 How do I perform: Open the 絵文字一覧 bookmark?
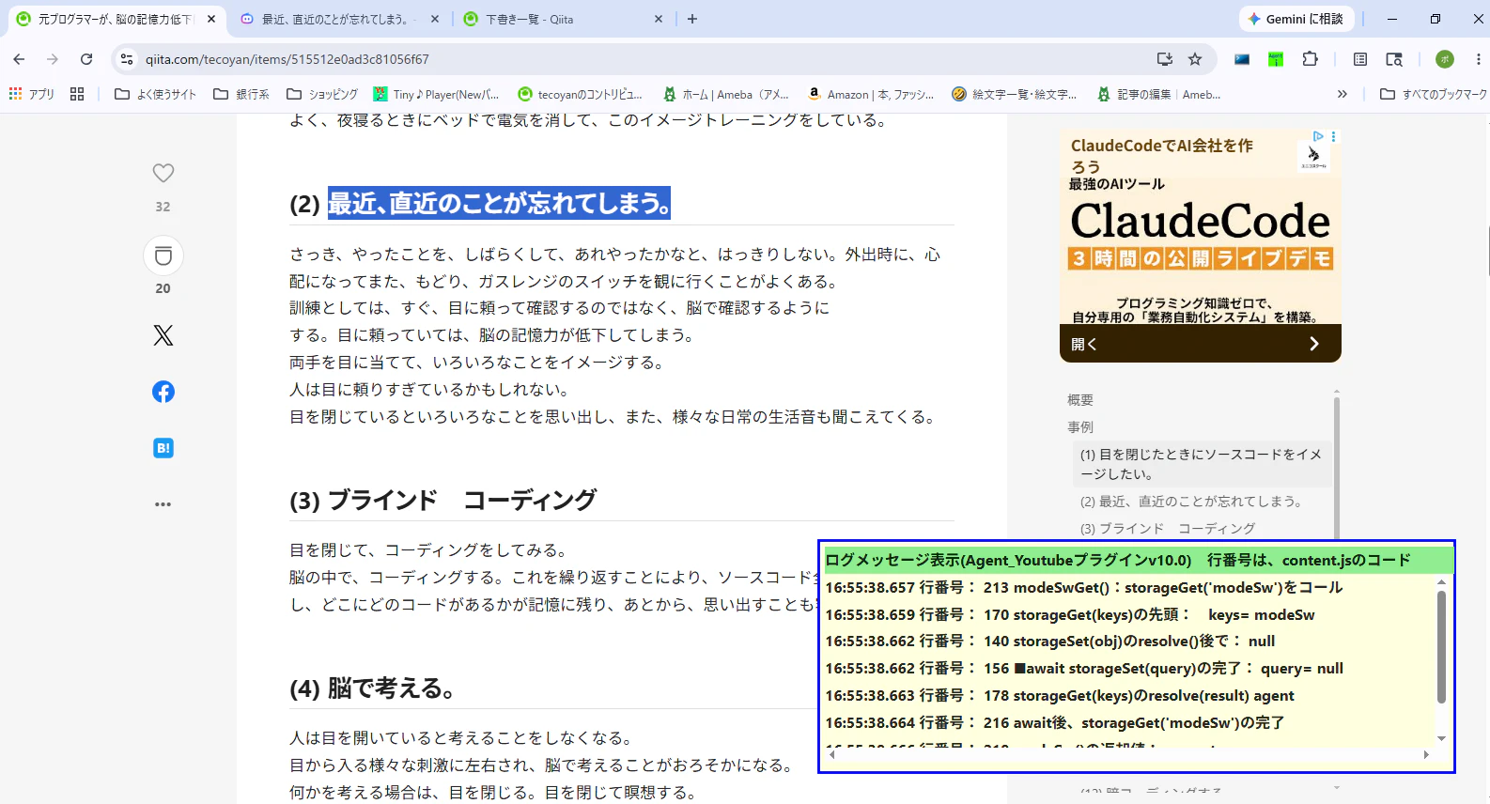pyautogui.click(x=1015, y=94)
